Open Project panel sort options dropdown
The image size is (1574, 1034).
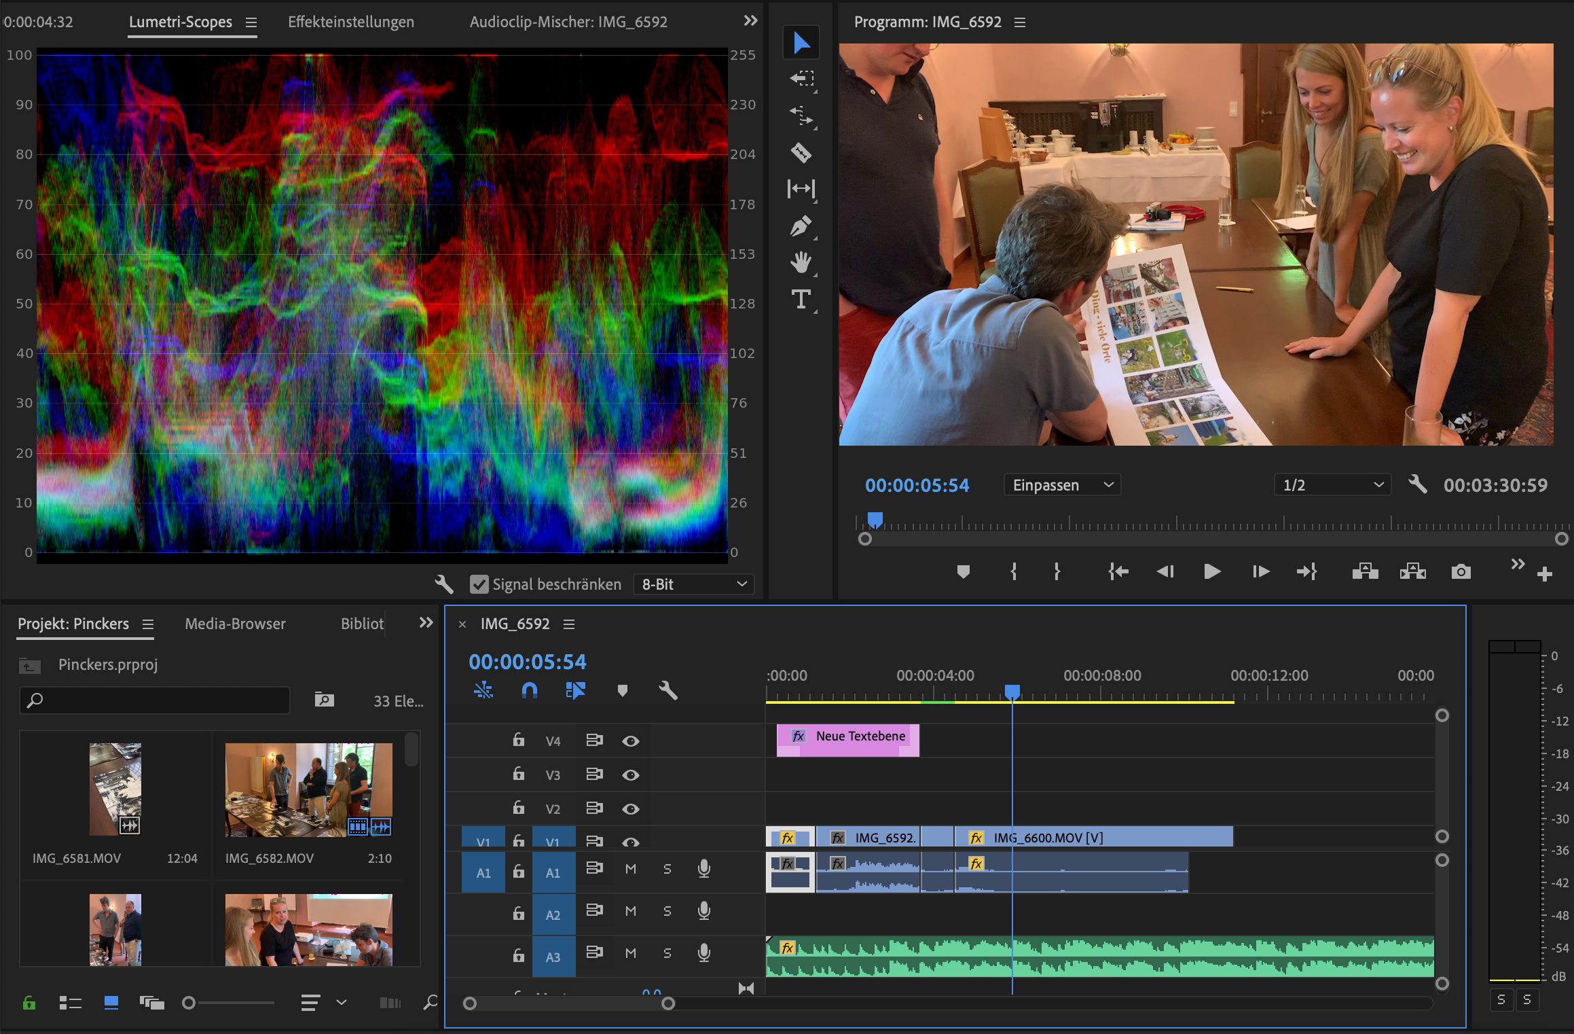point(324,1003)
